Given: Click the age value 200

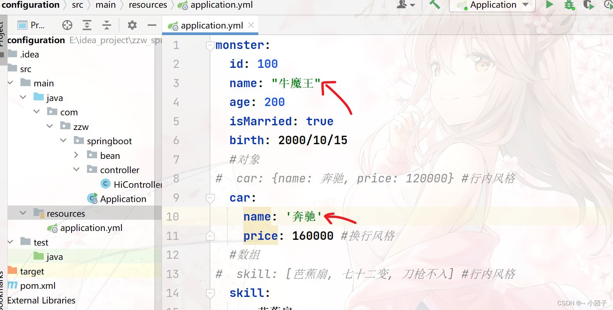Looking at the screenshot, I should tap(275, 102).
